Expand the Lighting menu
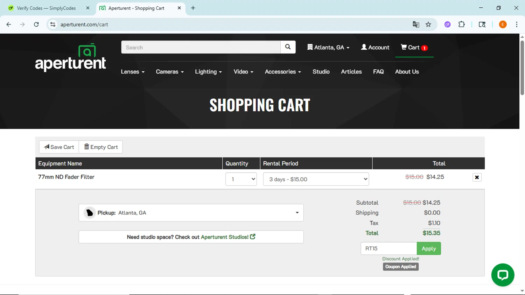525x295 pixels. click(x=208, y=72)
